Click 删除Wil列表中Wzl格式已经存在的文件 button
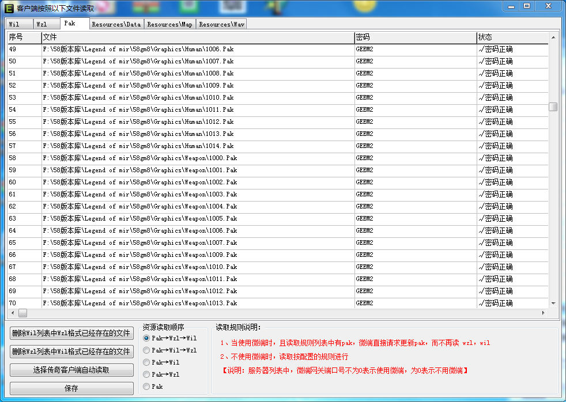This screenshot has height=402, width=566. (71, 333)
